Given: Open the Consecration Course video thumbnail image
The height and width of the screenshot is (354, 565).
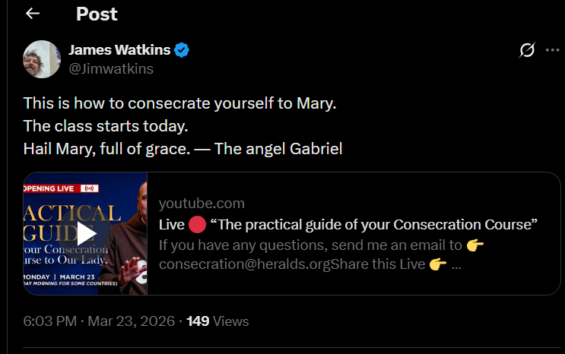Looking at the screenshot, I should click(x=85, y=234).
